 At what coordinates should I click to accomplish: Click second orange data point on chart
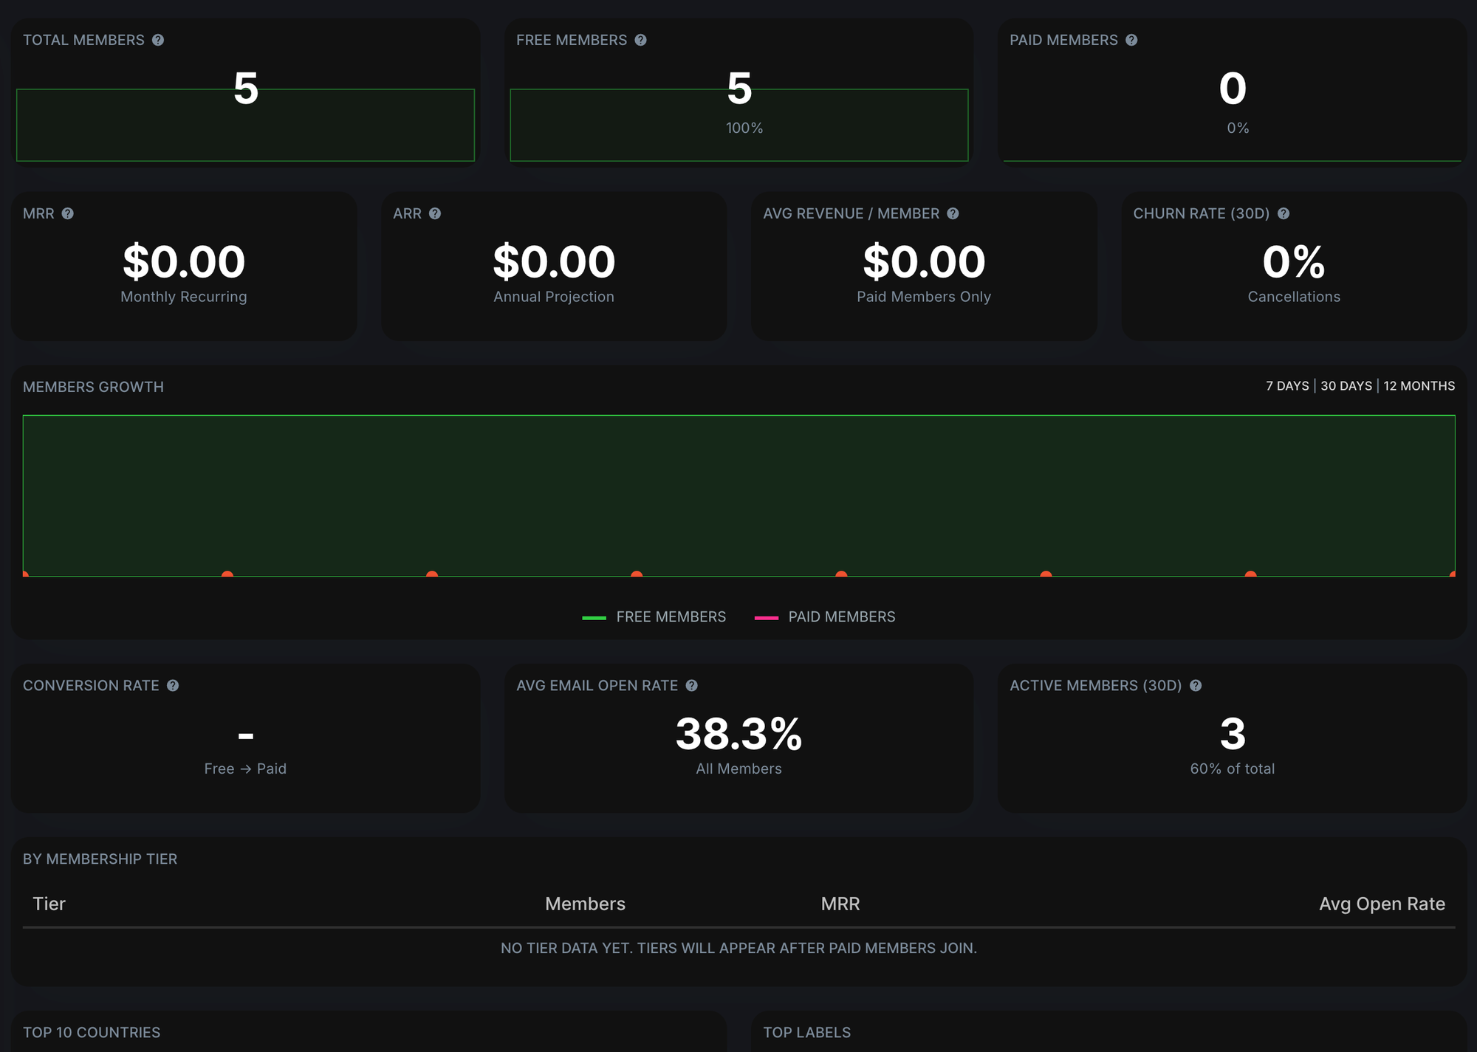227,574
